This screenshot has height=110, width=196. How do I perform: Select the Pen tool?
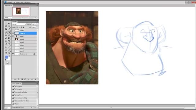(x=6, y=44)
